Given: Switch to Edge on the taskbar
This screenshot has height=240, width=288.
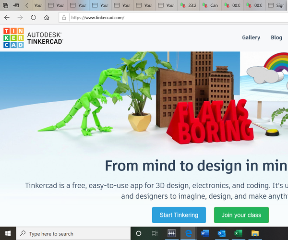Looking at the screenshot, I should (x=189, y=233).
